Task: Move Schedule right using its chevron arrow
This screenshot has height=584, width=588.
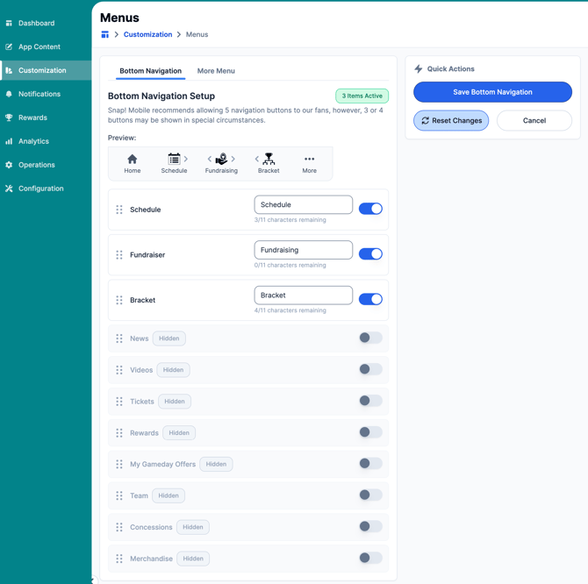Action: (186, 159)
